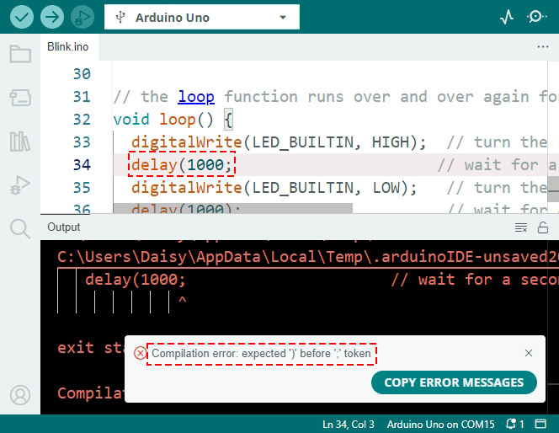Image resolution: width=559 pixels, height=433 pixels.
Task: Click the 'Output' panel title
Action: (x=64, y=227)
